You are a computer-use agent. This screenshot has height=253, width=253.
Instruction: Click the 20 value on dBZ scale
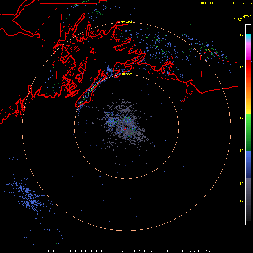coord(241,134)
